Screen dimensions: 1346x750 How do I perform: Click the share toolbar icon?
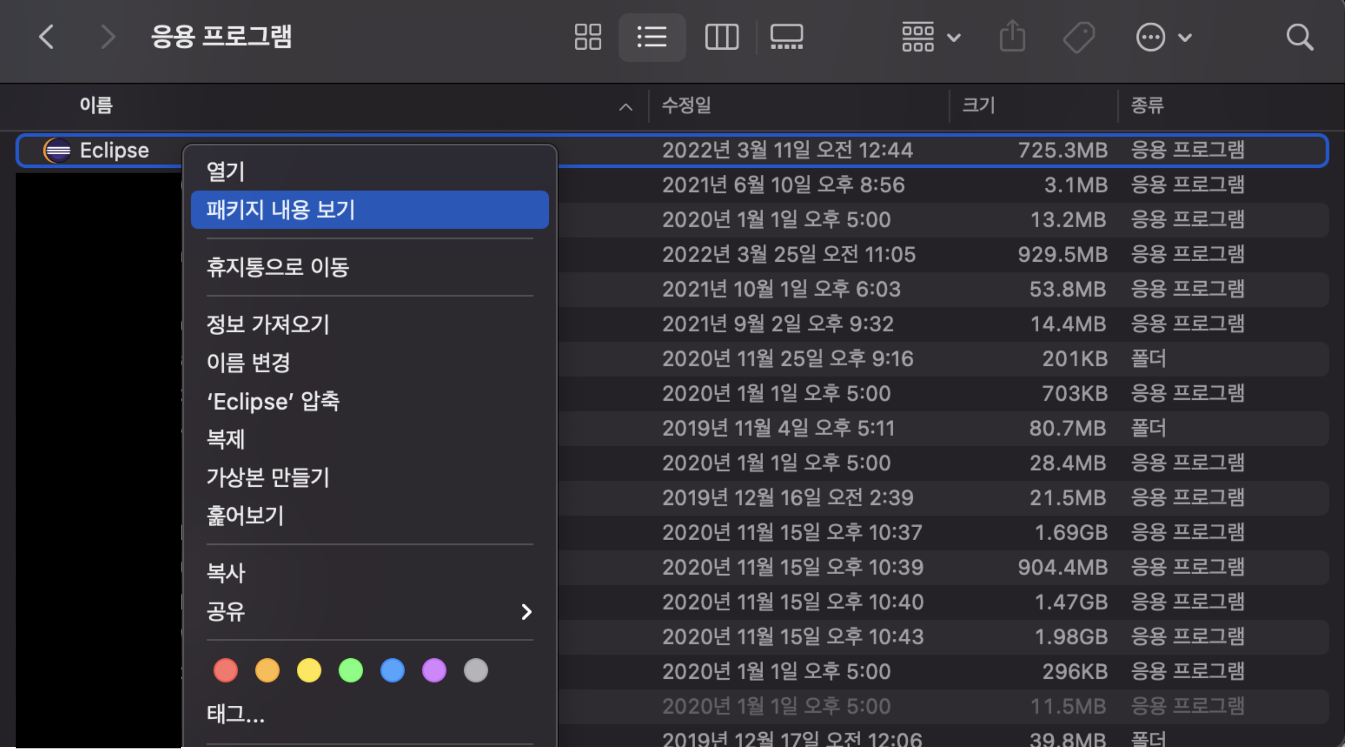[1012, 37]
